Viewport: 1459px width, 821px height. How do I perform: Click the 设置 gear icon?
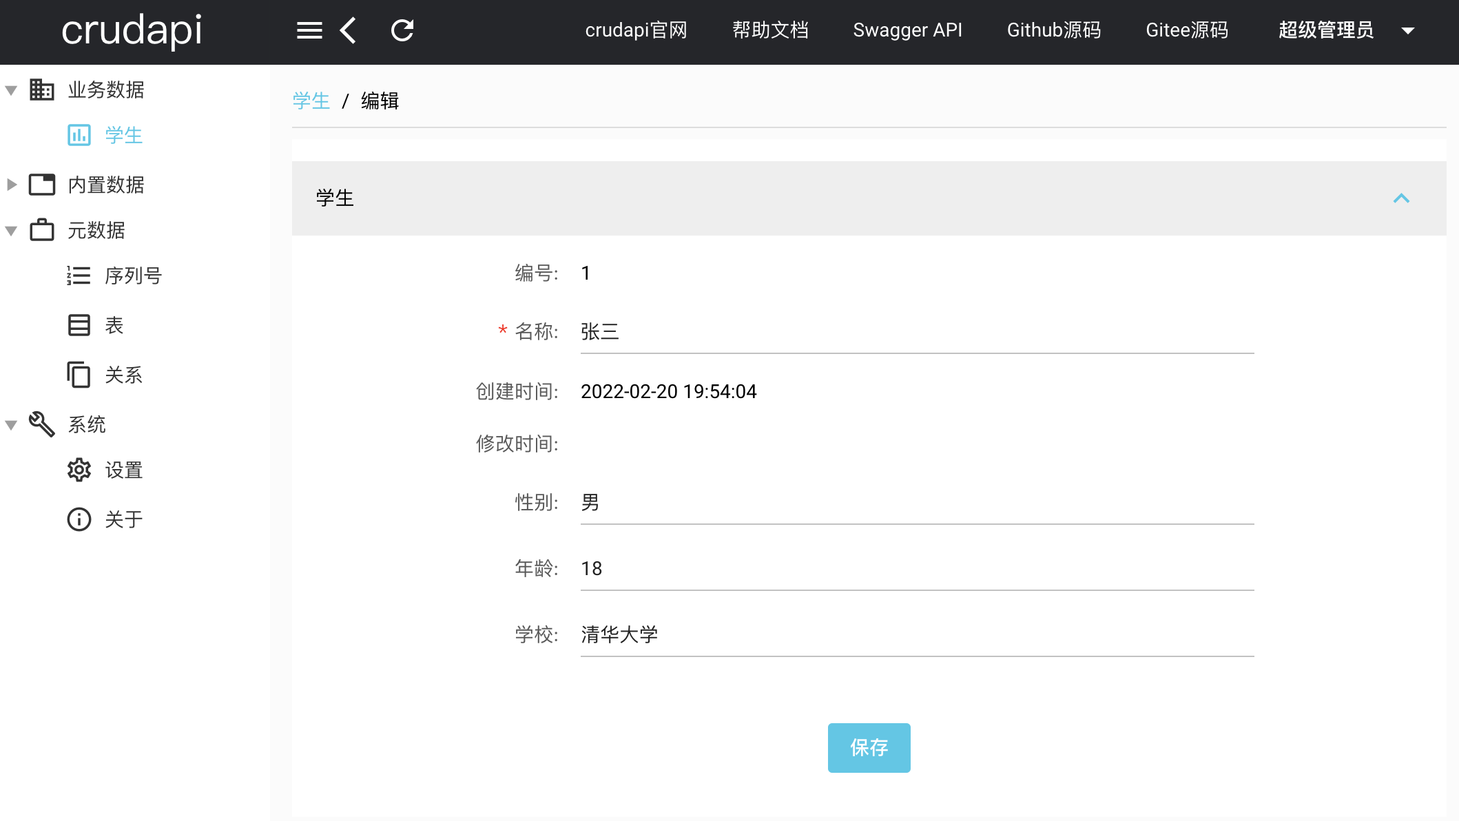79,470
